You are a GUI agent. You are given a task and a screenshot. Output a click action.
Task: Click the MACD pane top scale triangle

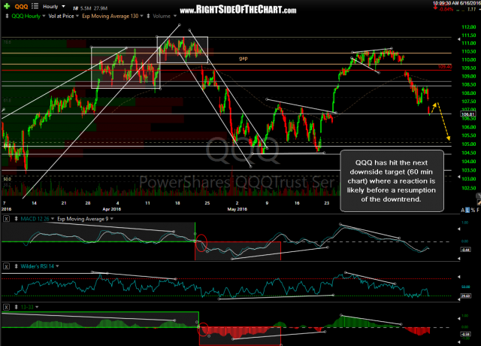click(459, 229)
